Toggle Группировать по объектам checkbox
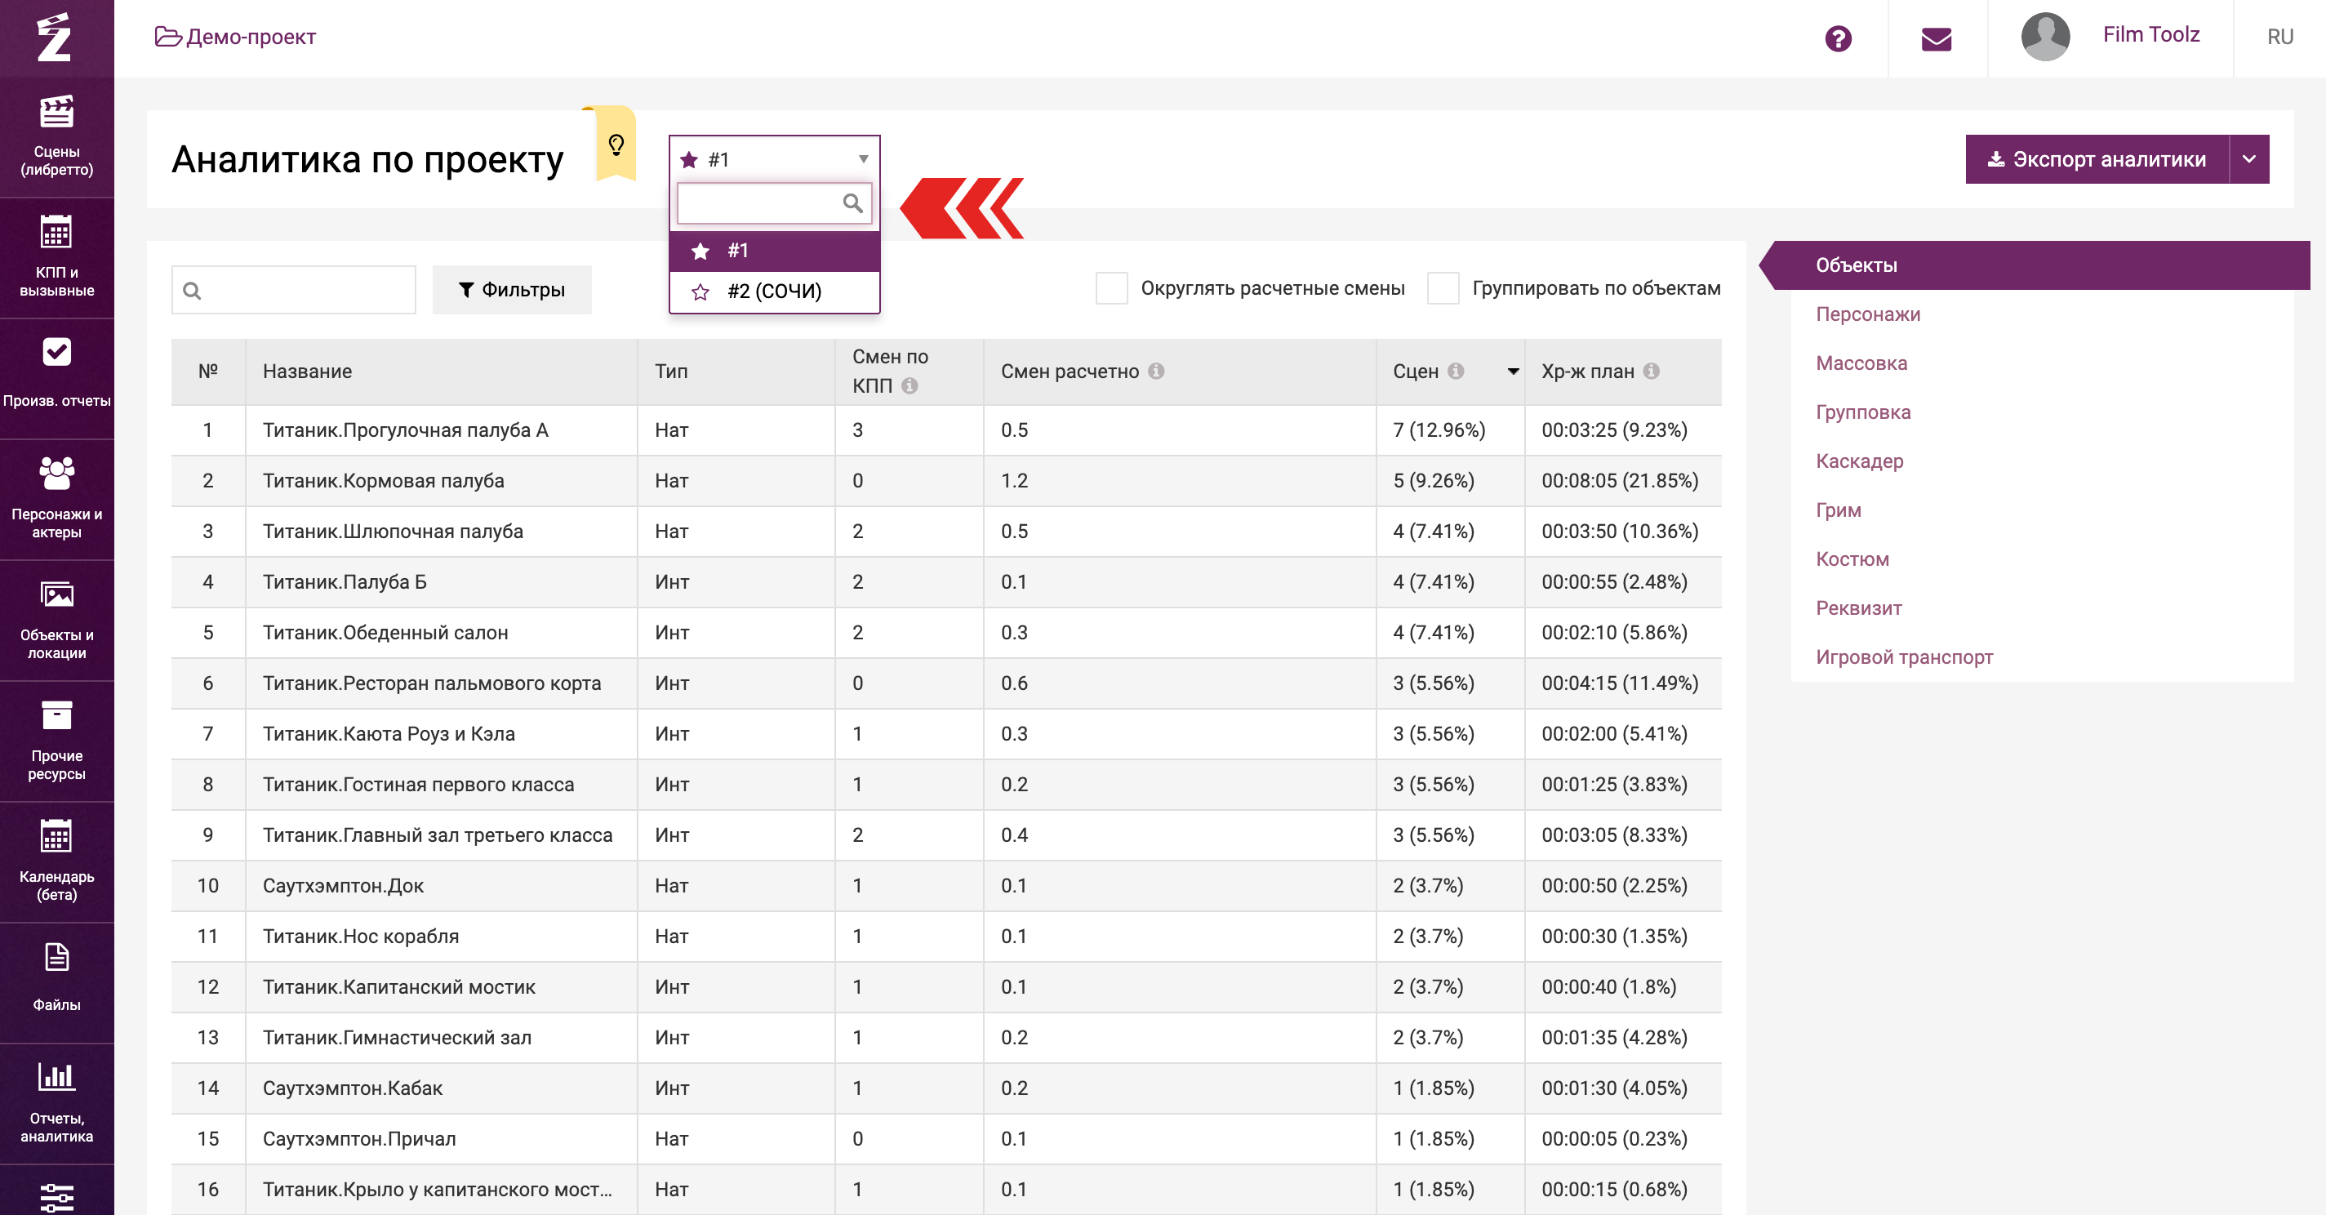Viewport: 2326px width, 1215px height. tap(1443, 288)
